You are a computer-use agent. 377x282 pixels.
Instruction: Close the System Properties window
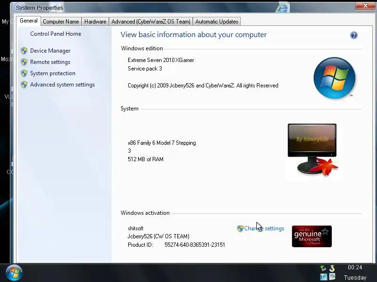[365, 6]
